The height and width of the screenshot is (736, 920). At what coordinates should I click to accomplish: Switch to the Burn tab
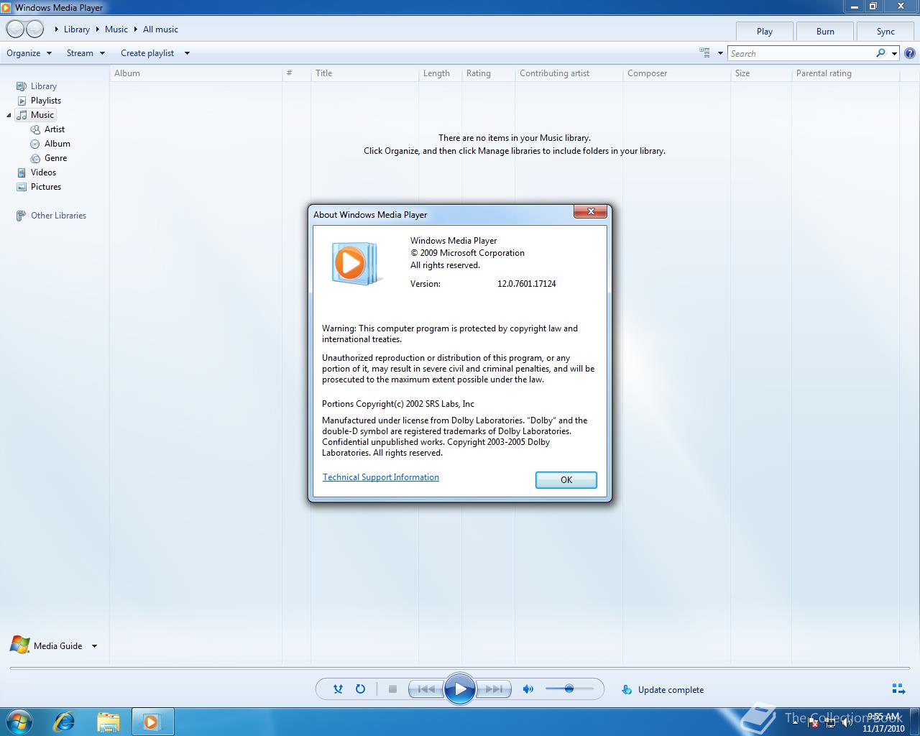pyautogui.click(x=824, y=31)
